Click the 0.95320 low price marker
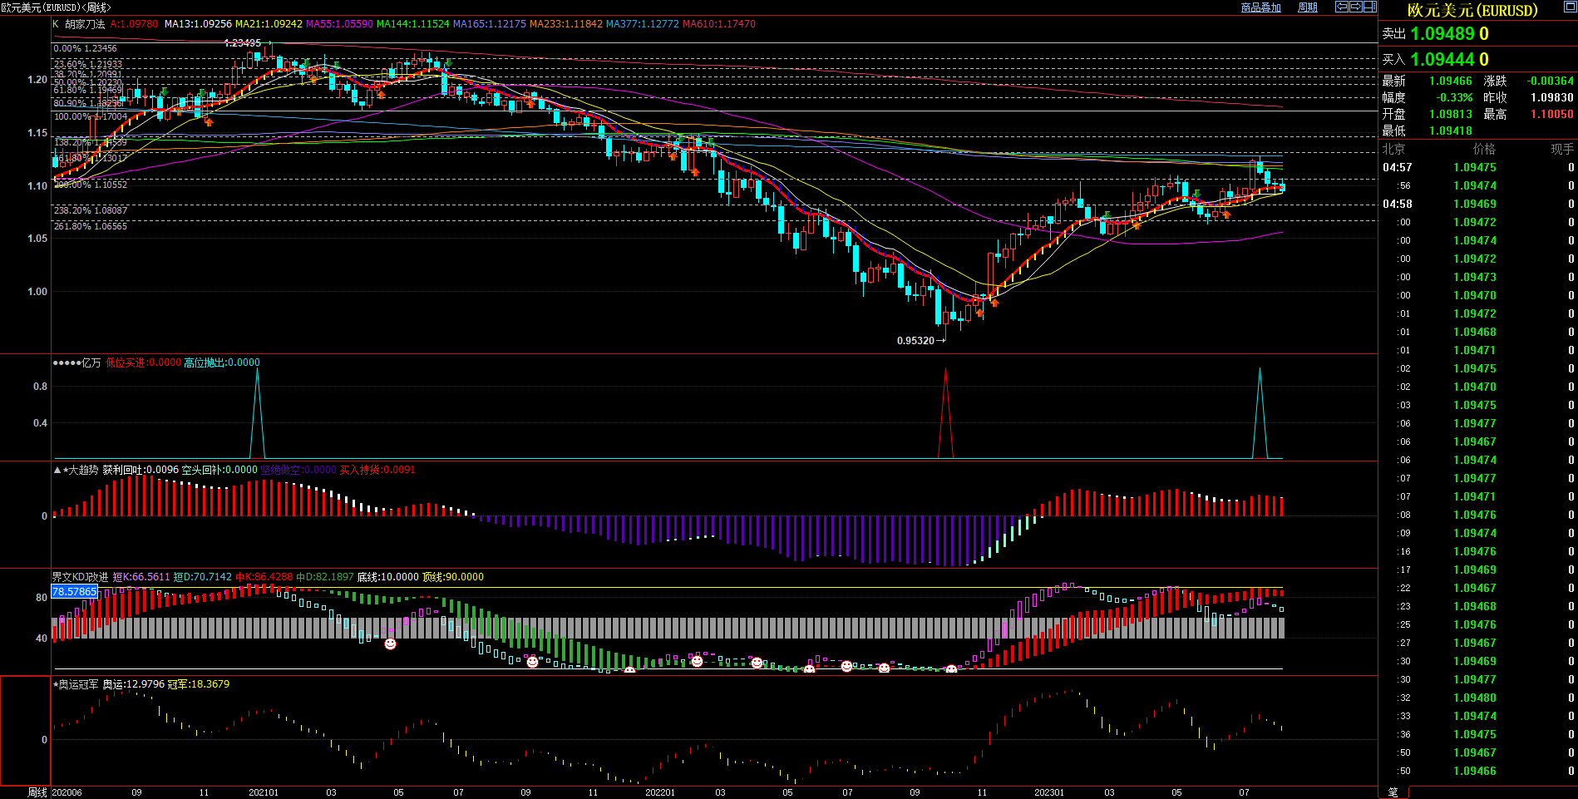Viewport: 1578px width, 799px height. [915, 341]
